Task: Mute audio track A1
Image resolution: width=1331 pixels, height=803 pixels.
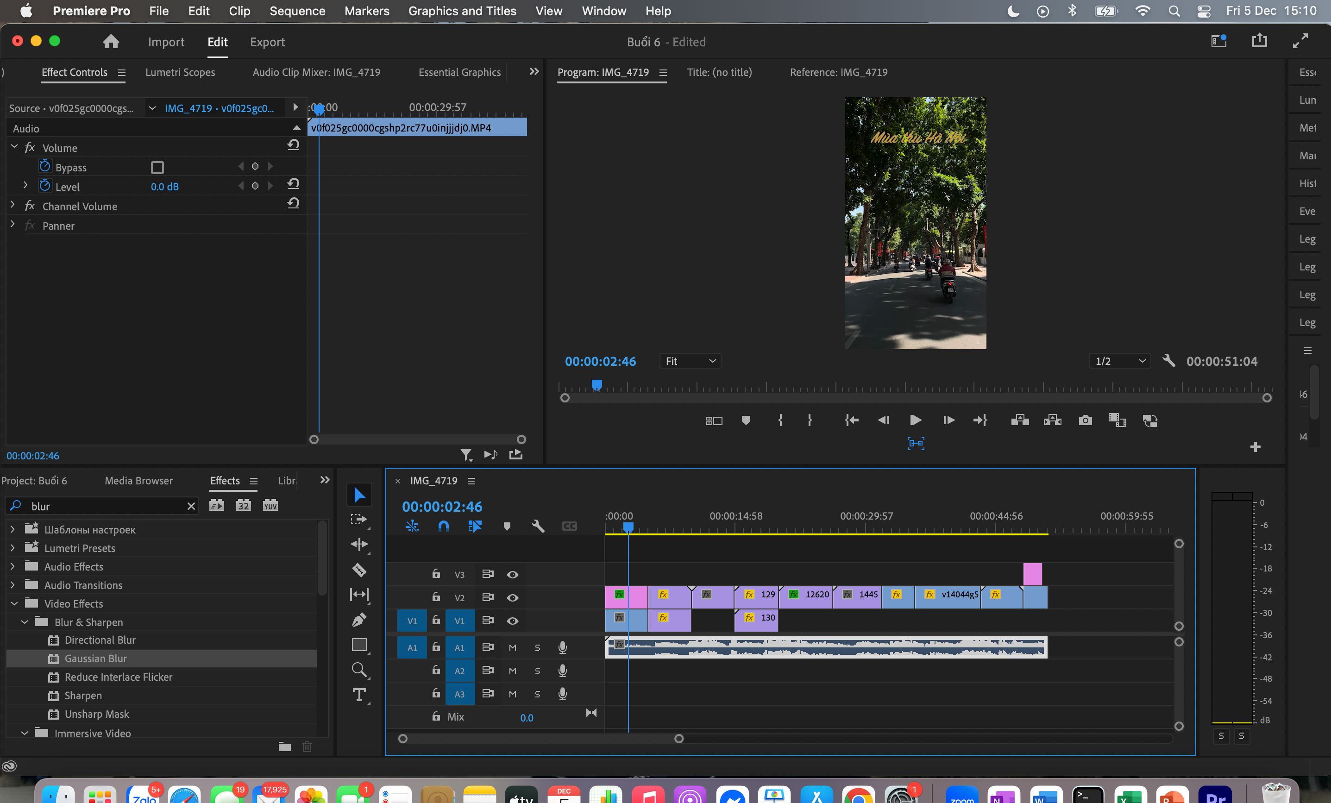Action: point(513,647)
